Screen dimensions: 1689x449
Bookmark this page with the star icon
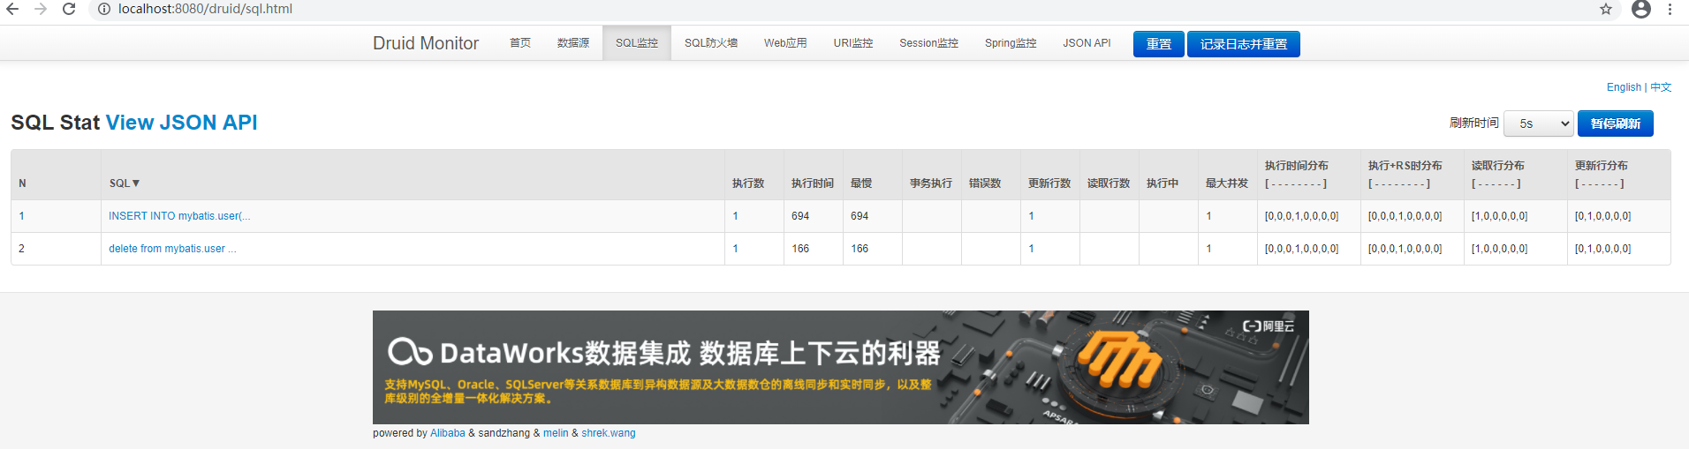click(x=1606, y=9)
